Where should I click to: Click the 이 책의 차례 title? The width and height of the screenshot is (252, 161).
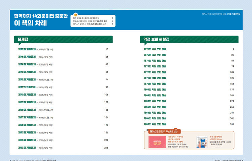30,23
